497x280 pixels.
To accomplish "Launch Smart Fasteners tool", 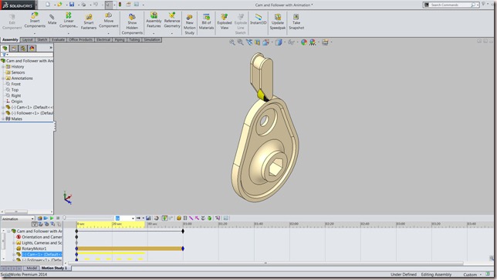I will (x=89, y=22).
